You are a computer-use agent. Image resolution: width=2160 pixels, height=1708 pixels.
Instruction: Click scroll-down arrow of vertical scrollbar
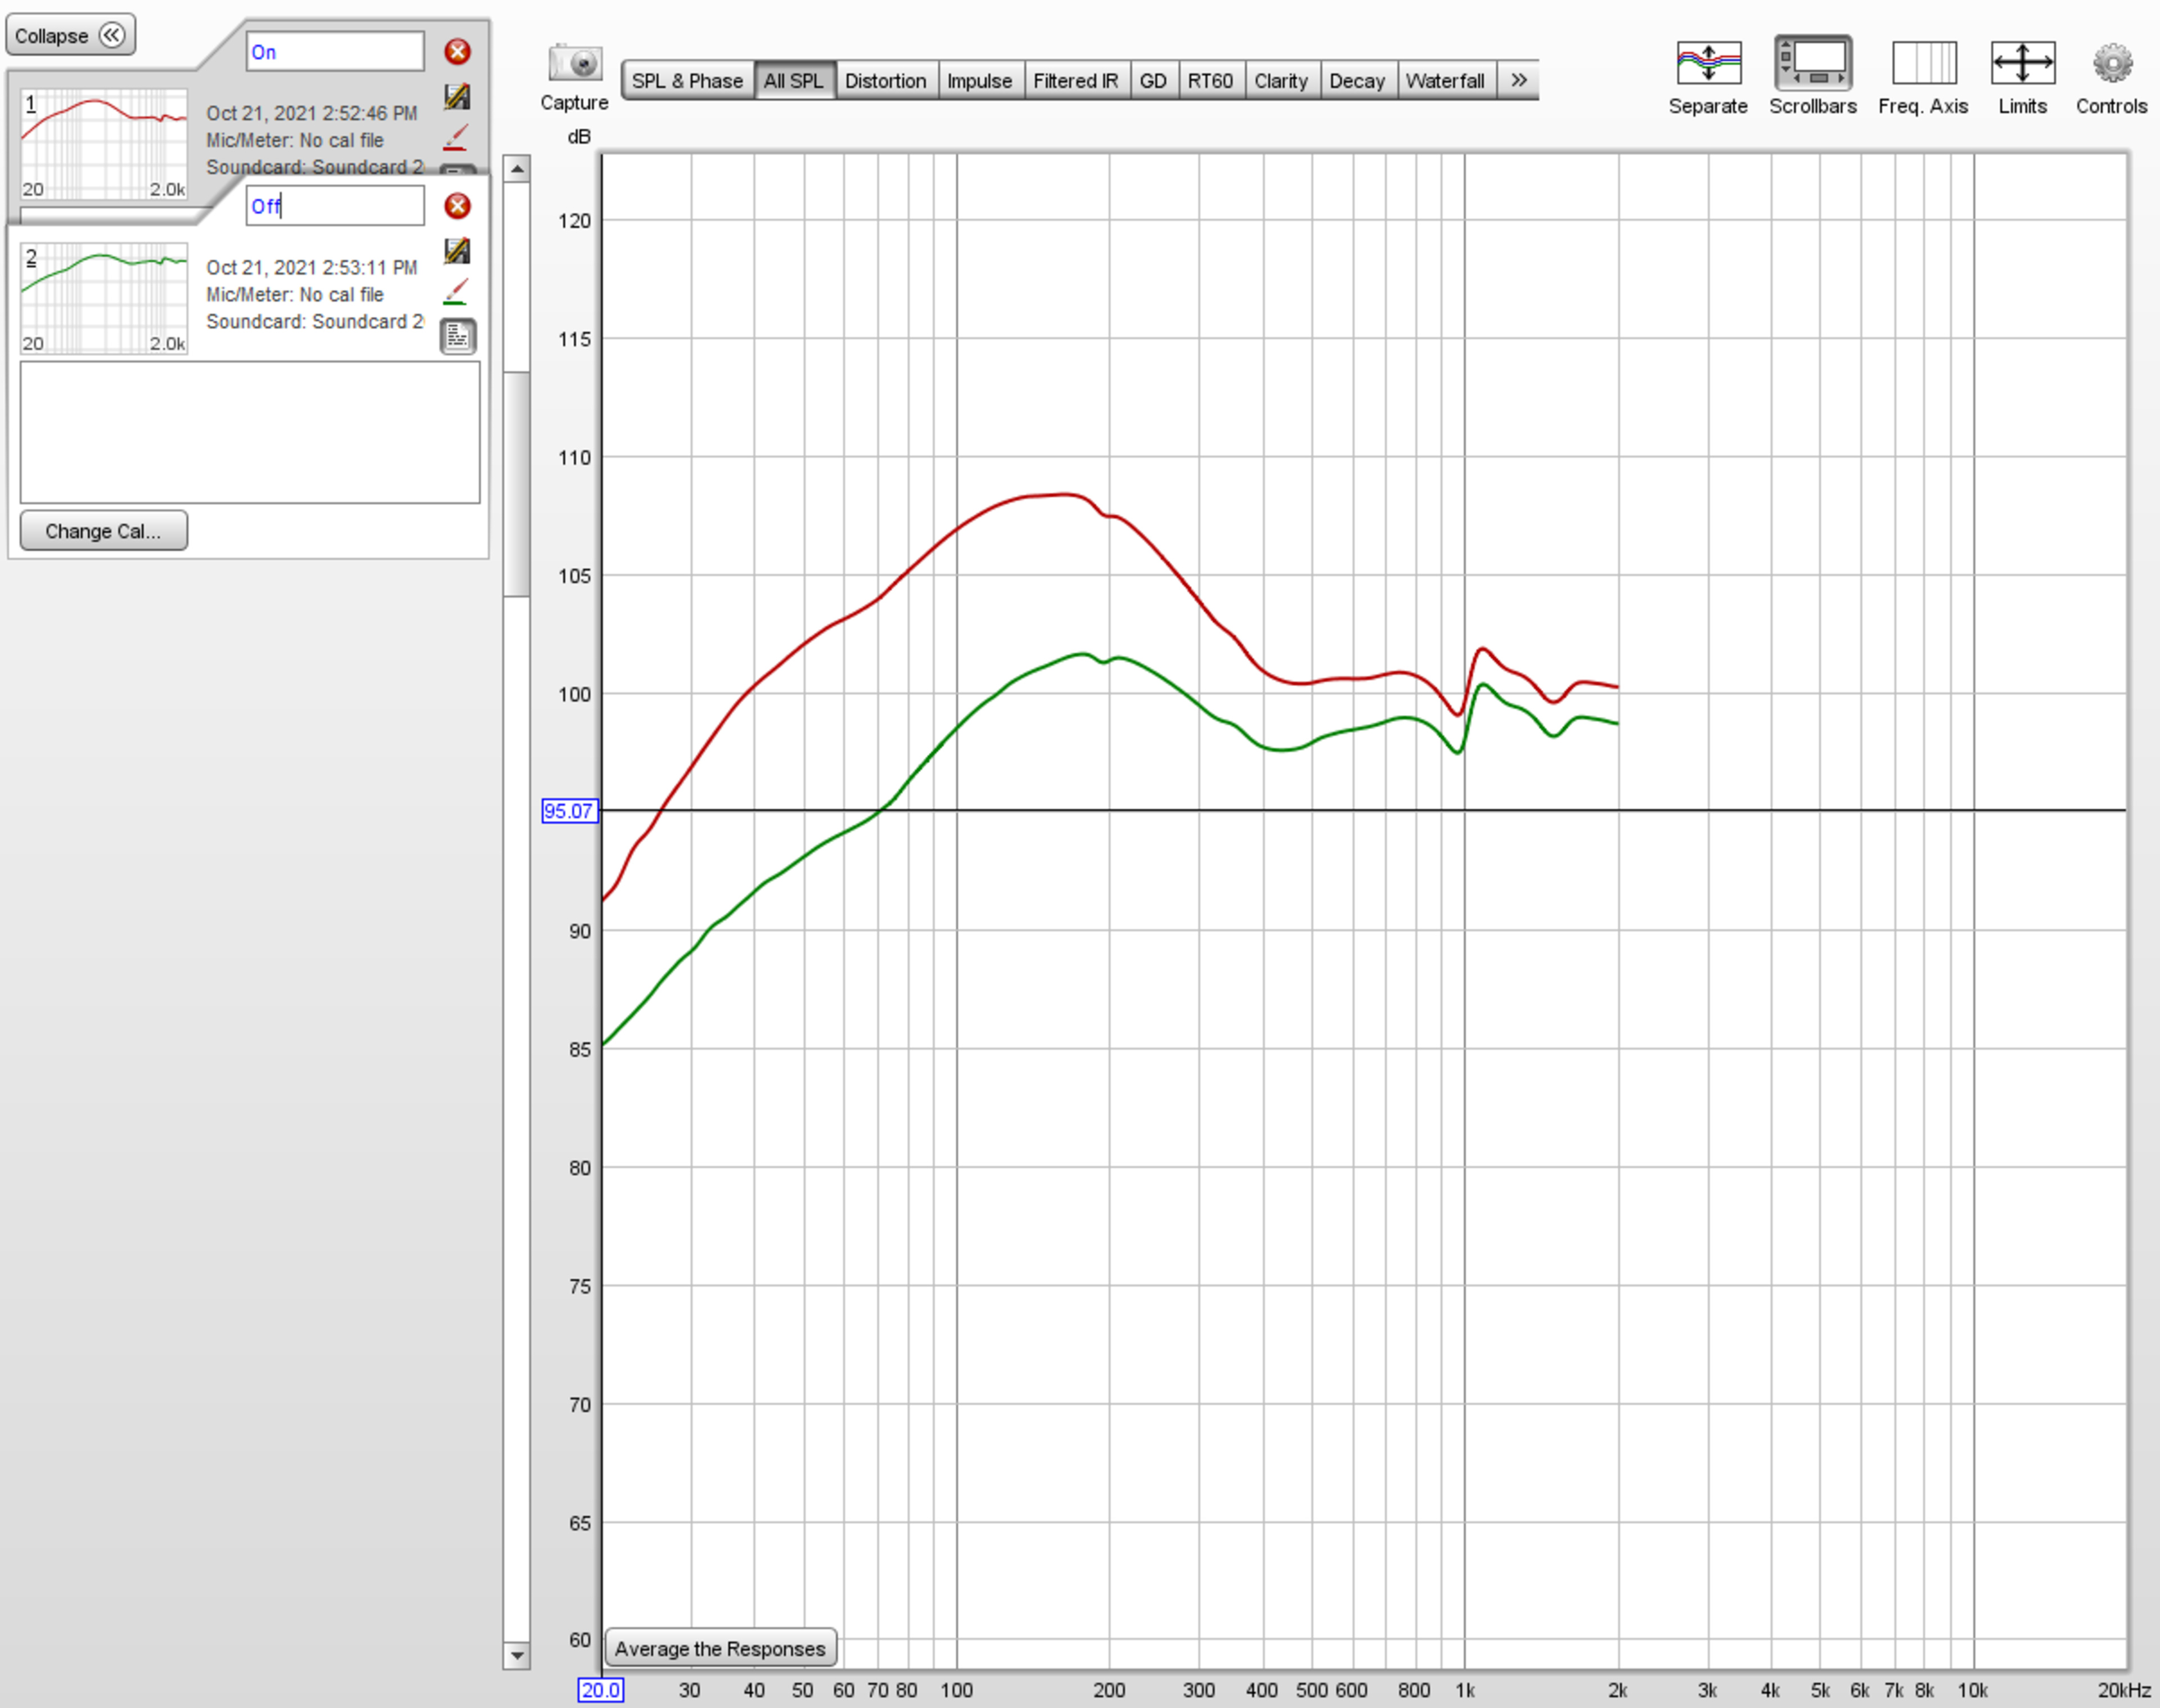(516, 1655)
